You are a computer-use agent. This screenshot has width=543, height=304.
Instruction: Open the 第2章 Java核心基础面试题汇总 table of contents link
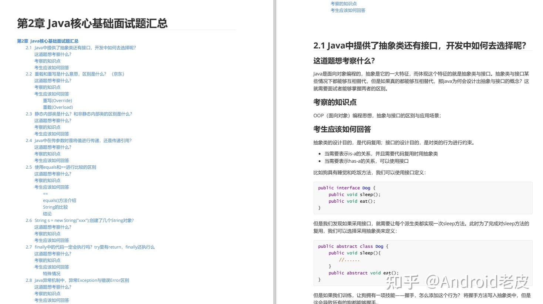[x=48, y=41]
